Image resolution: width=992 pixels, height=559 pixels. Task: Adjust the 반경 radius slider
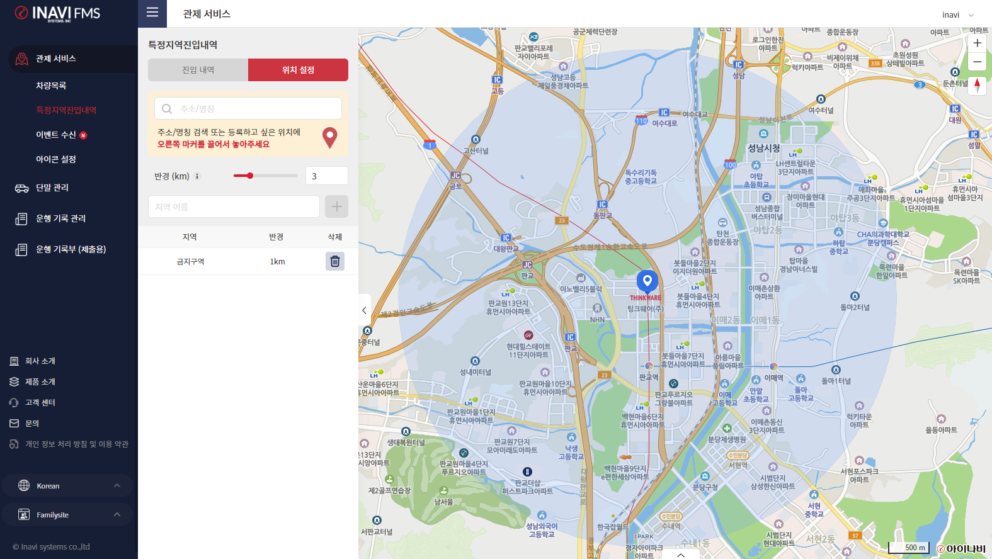250,176
